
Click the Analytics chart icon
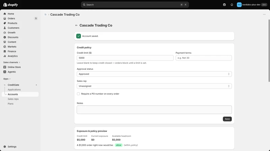pyautogui.click(x=5, y=56)
